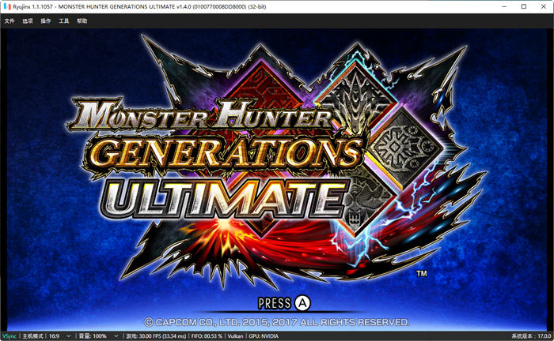The height and width of the screenshot is (341, 554).
Task: Toggle 主机模式 docked mode in status bar
Action: point(33,336)
